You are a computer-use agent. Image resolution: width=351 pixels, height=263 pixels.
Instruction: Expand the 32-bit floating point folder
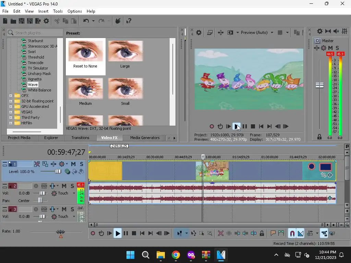coord(11,101)
